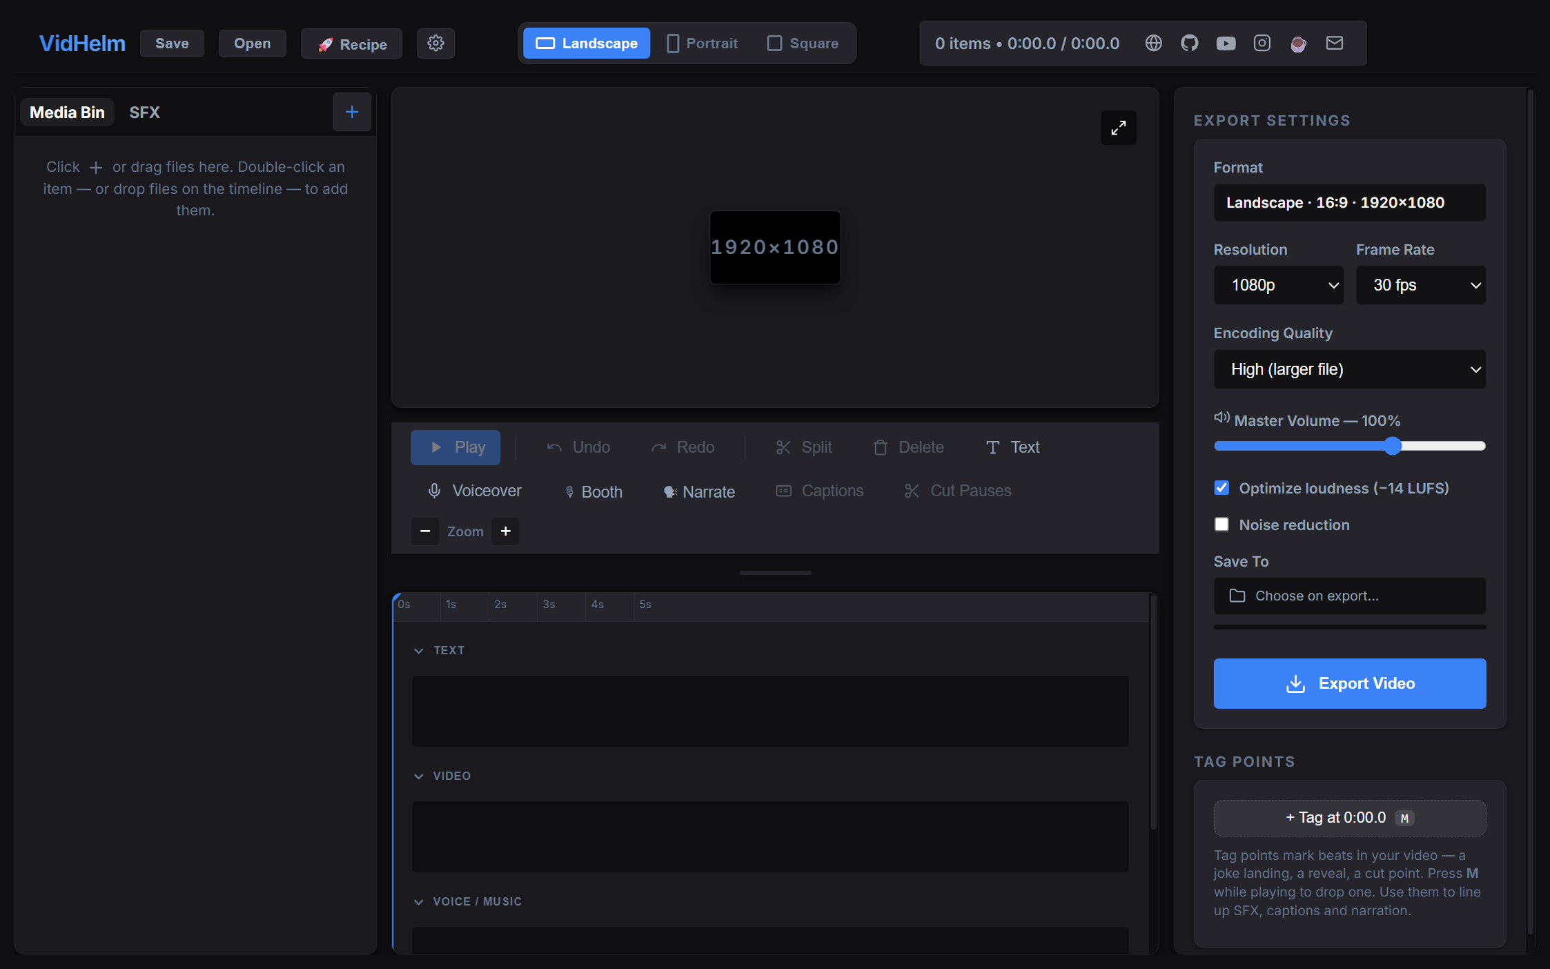Collapse the TEXT track
1550x969 pixels.
click(x=418, y=651)
